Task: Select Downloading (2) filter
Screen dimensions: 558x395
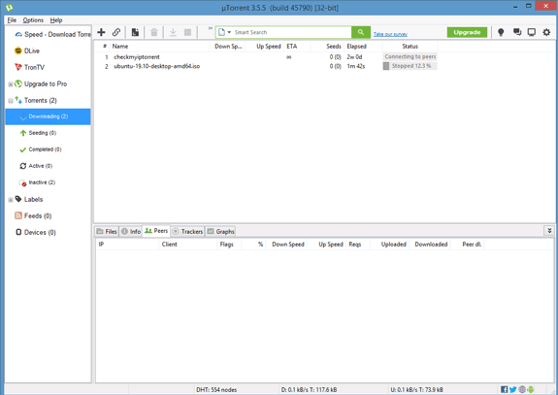Action: pos(48,116)
